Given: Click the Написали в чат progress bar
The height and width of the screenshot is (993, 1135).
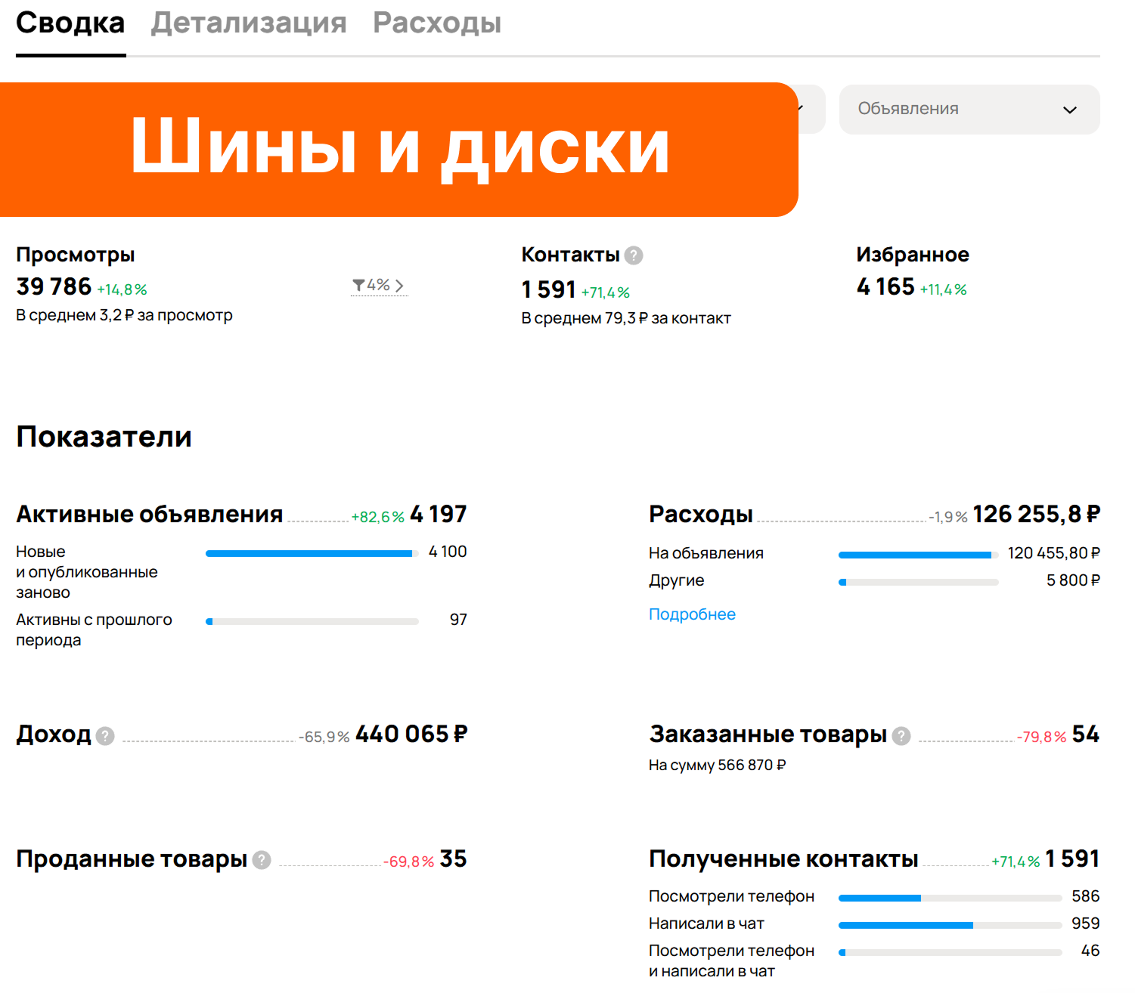Looking at the screenshot, I should point(949,925).
